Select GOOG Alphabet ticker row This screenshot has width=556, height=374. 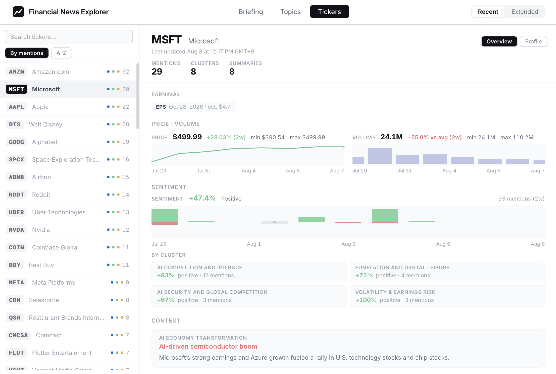(x=68, y=142)
